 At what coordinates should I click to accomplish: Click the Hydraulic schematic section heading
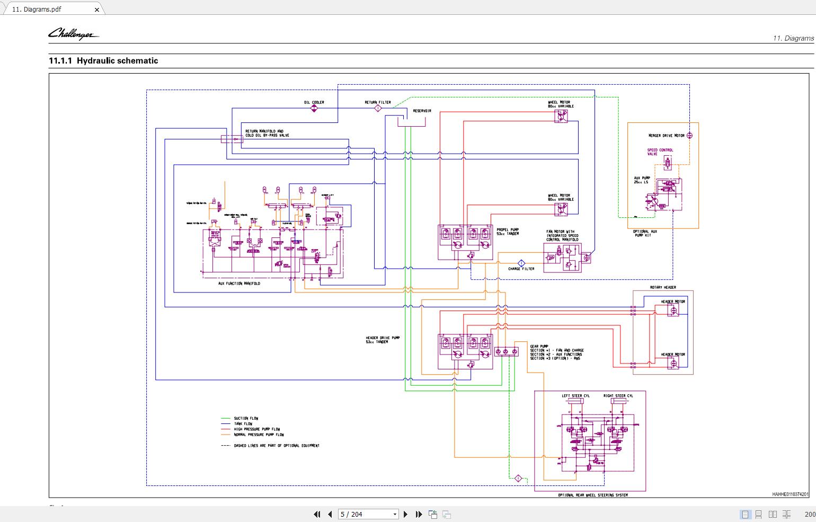pos(103,60)
